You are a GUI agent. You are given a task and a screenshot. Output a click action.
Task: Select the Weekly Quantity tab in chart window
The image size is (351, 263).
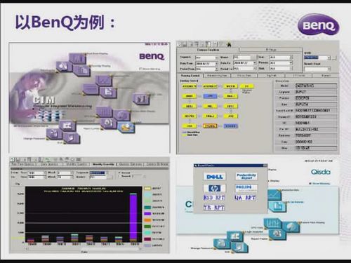point(103,164)
